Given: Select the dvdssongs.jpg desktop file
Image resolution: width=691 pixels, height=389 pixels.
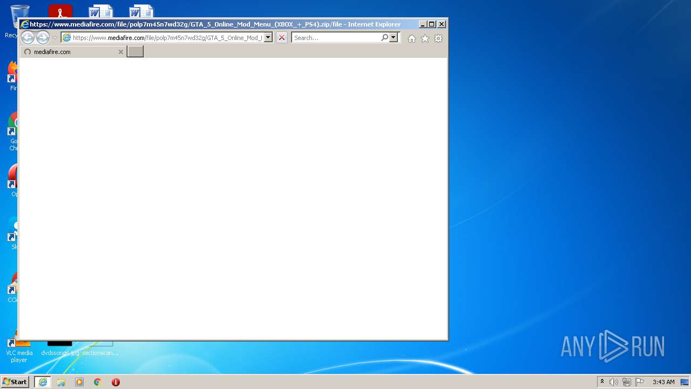Looking at the screenshot, I should 60,349.
